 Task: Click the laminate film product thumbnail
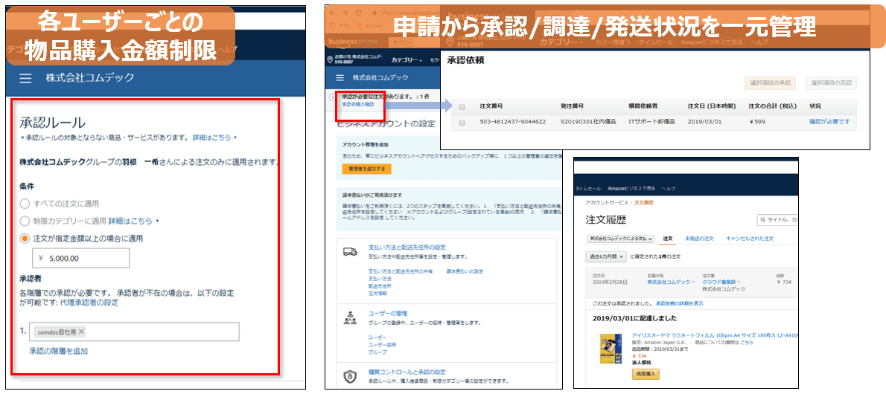611,348
